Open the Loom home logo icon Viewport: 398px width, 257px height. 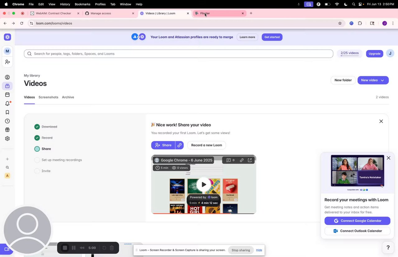7,37
